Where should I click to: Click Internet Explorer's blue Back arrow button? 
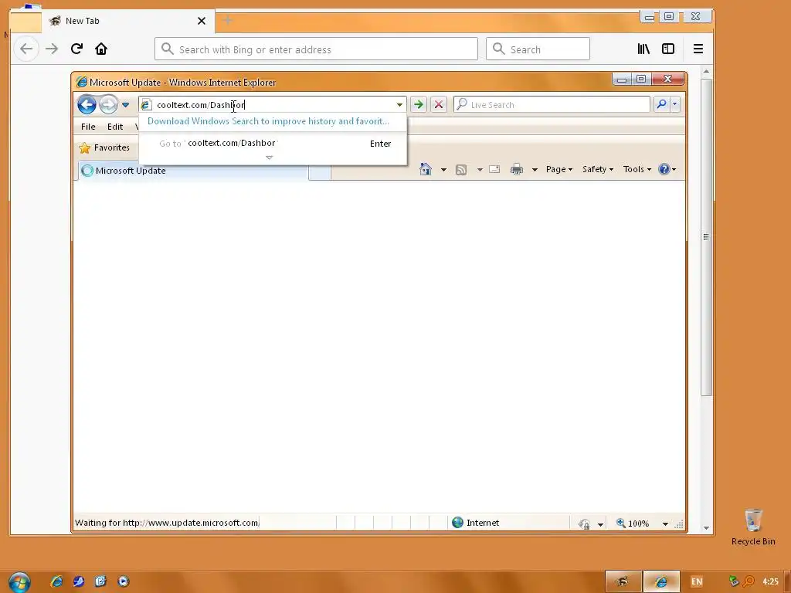[87, 104]
